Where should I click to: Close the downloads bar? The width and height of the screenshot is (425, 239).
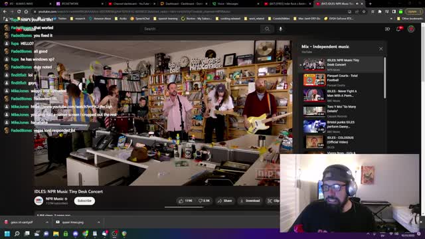(x=420, y=222)
